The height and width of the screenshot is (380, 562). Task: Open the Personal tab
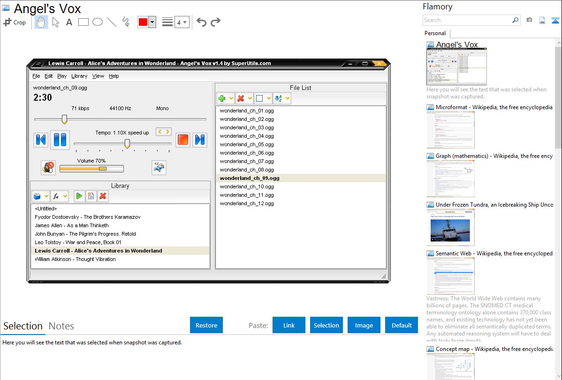(x=435, y=33)
